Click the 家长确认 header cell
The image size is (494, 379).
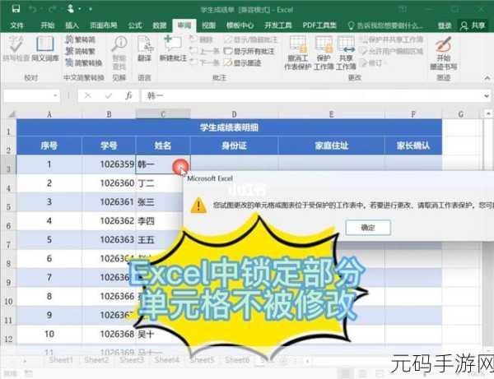[413, 146]
